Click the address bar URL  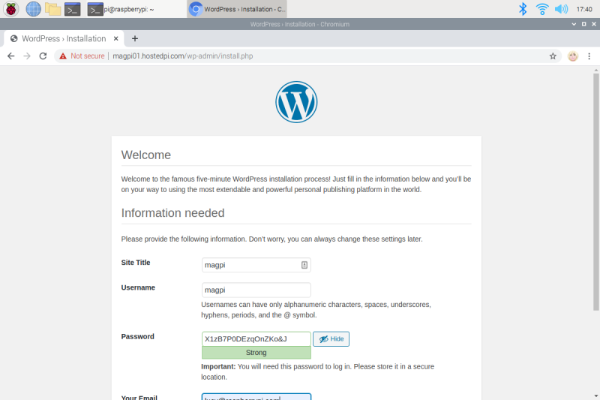[x=182, y=56]
